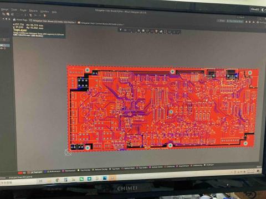Select the Top Solder layer tab
Viewport: 266px width, 199px height.
coord(142,167)
